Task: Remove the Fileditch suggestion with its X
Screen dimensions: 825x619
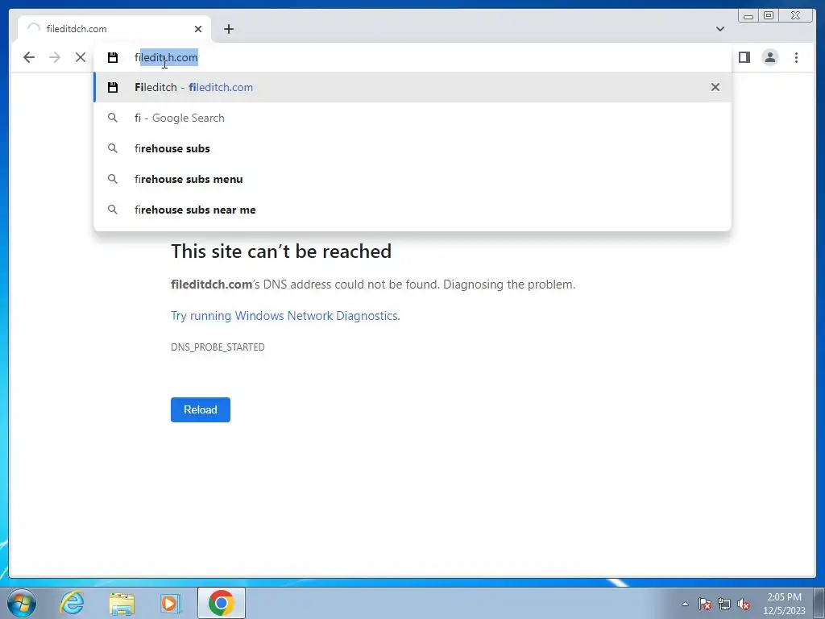Action: point(715,87)
